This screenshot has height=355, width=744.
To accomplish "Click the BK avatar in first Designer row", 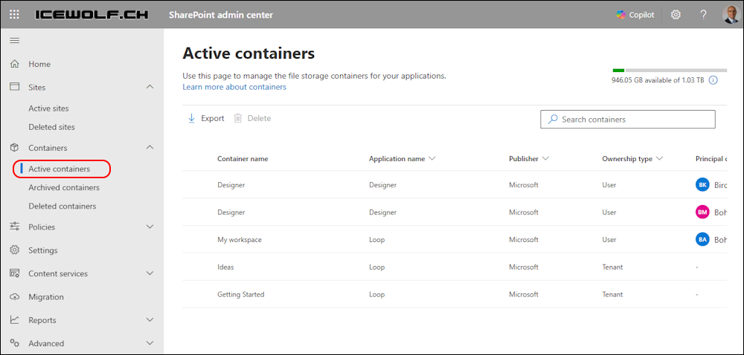I will coord(703,185).
